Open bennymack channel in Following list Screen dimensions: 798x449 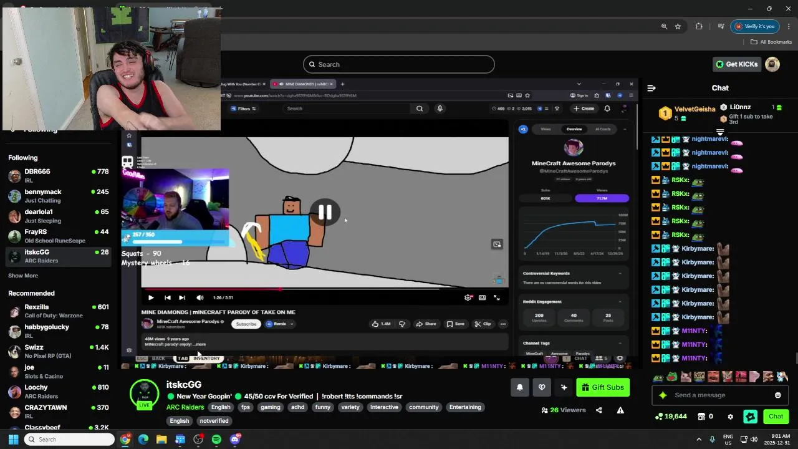click(x=59, y=195)
